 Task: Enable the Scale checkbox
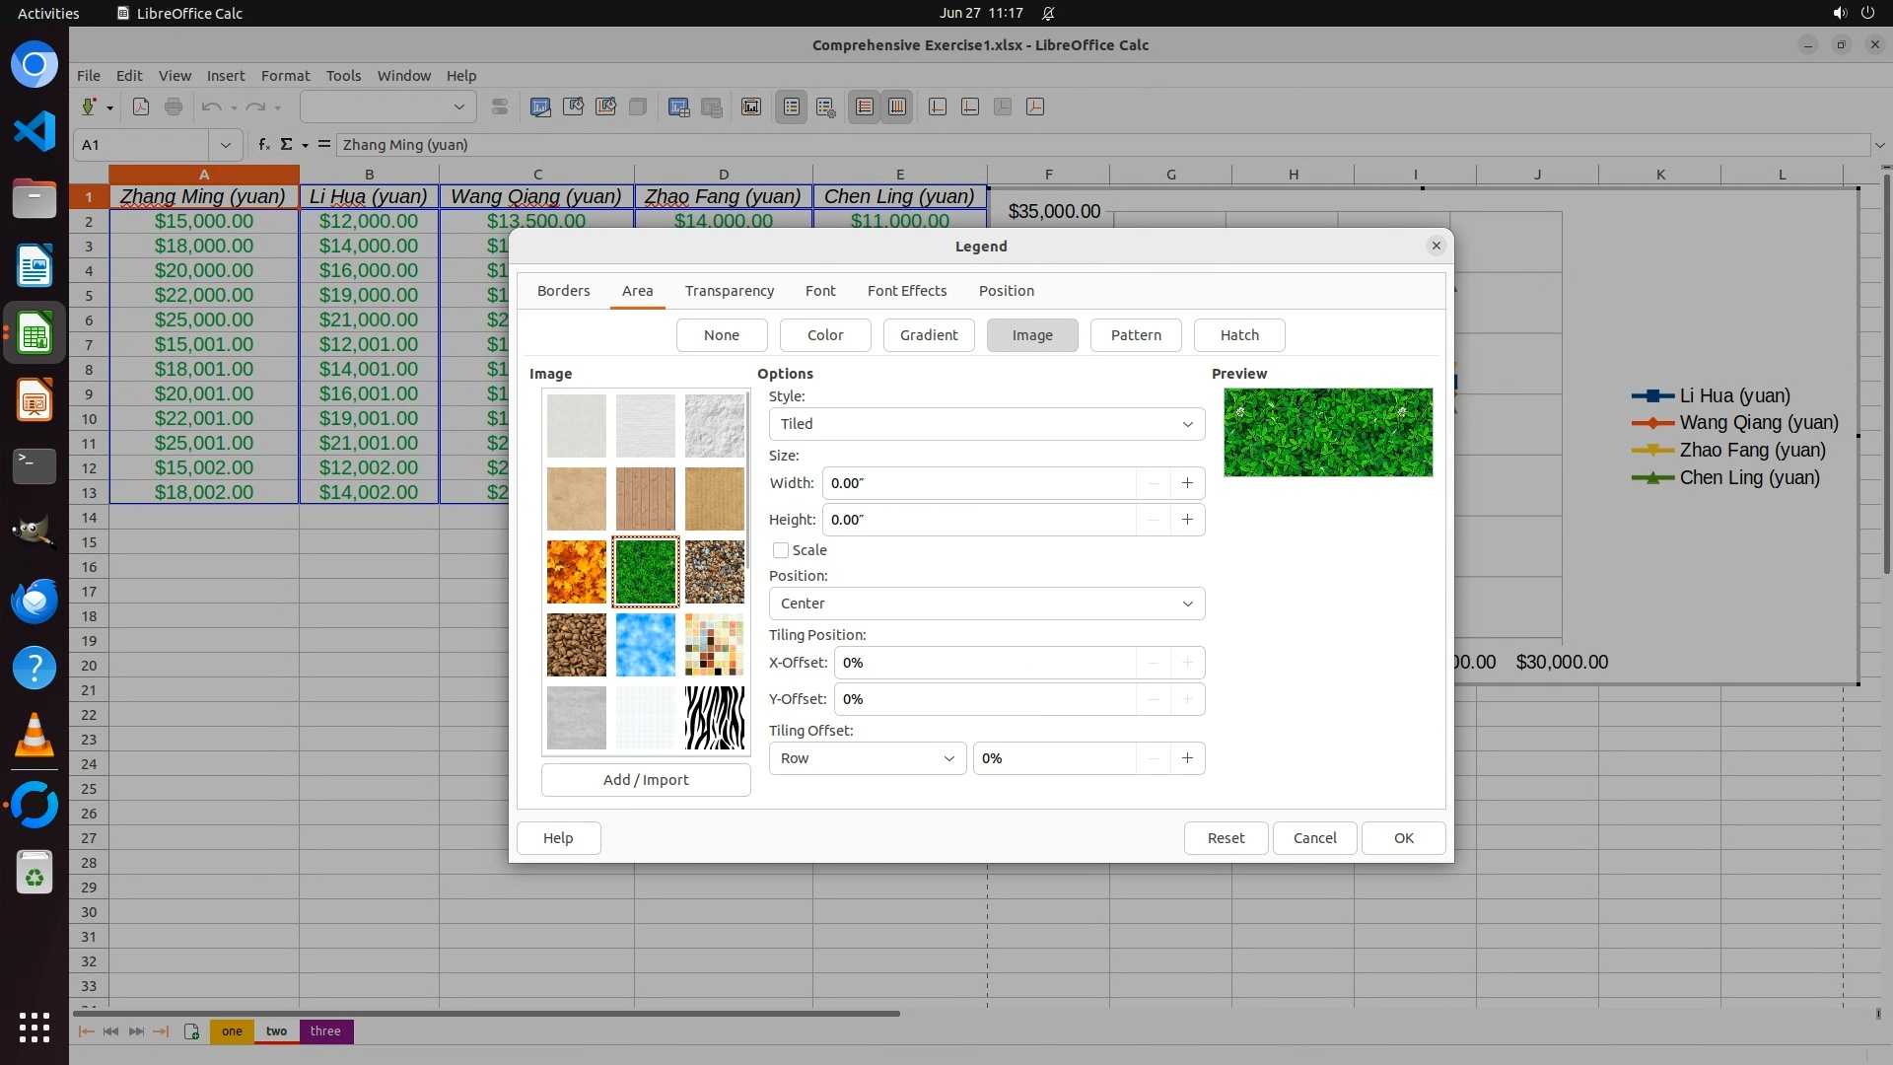click(781, 550)
